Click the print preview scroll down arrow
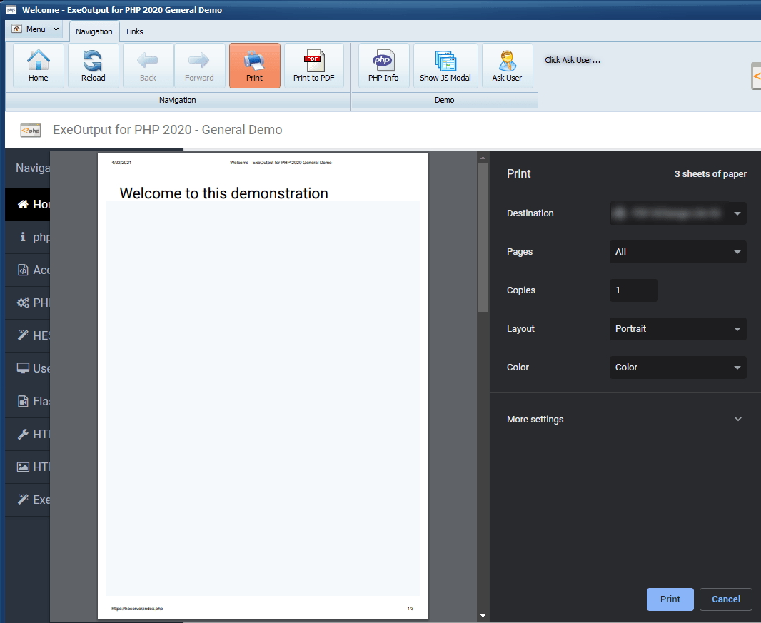 point(483,615)
